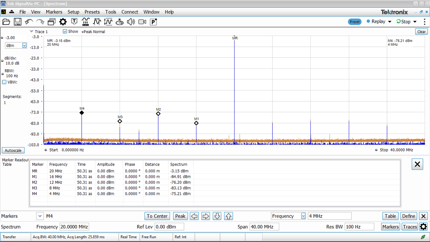Viewport: 430px width, 242px height.
Task: Open the Setup menu
Action: pyautogui.click(x=73, y=12)
